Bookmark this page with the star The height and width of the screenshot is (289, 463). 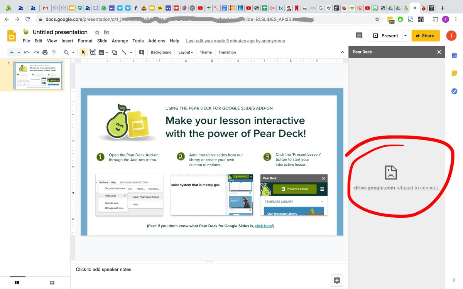[377, 19]
